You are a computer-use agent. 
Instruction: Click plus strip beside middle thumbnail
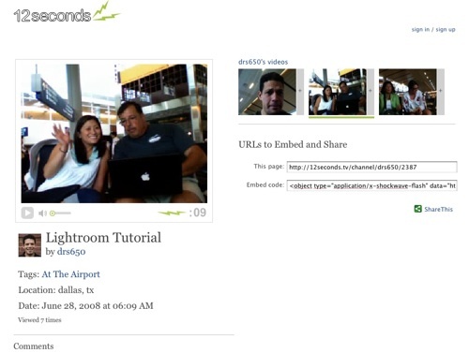click(x=371, y=92)
